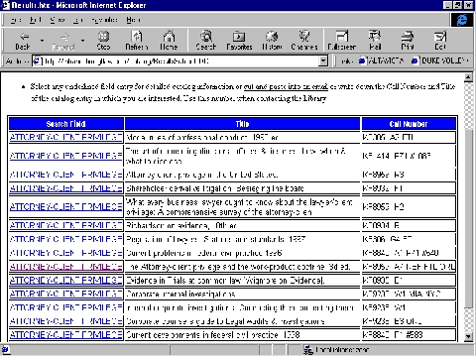Viewport: 476px width, 357px height.
Task: Click the page icon in Address bar
Action: [37, 60]
